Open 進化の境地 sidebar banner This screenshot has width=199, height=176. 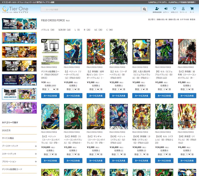(x=19, y=52)
